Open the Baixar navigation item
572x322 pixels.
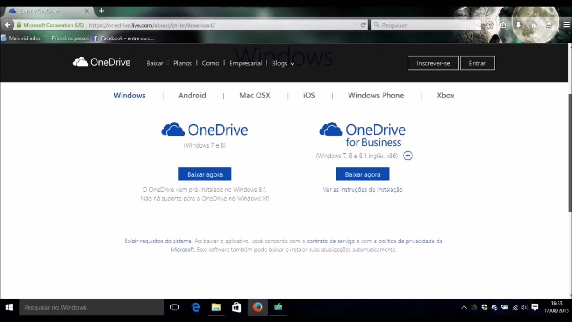click(155, 63)
